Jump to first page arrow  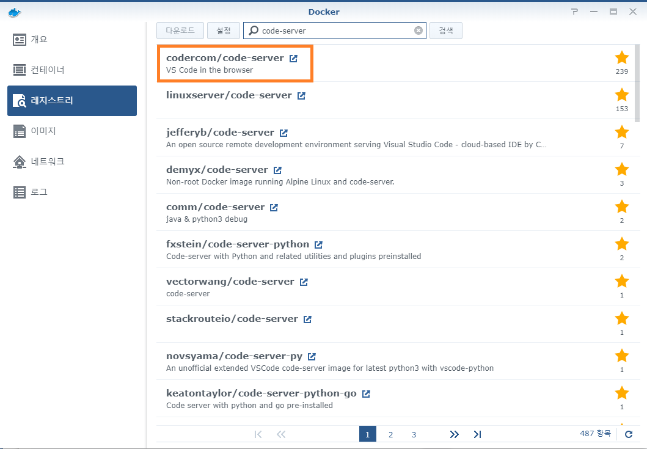tap(258, 434)
